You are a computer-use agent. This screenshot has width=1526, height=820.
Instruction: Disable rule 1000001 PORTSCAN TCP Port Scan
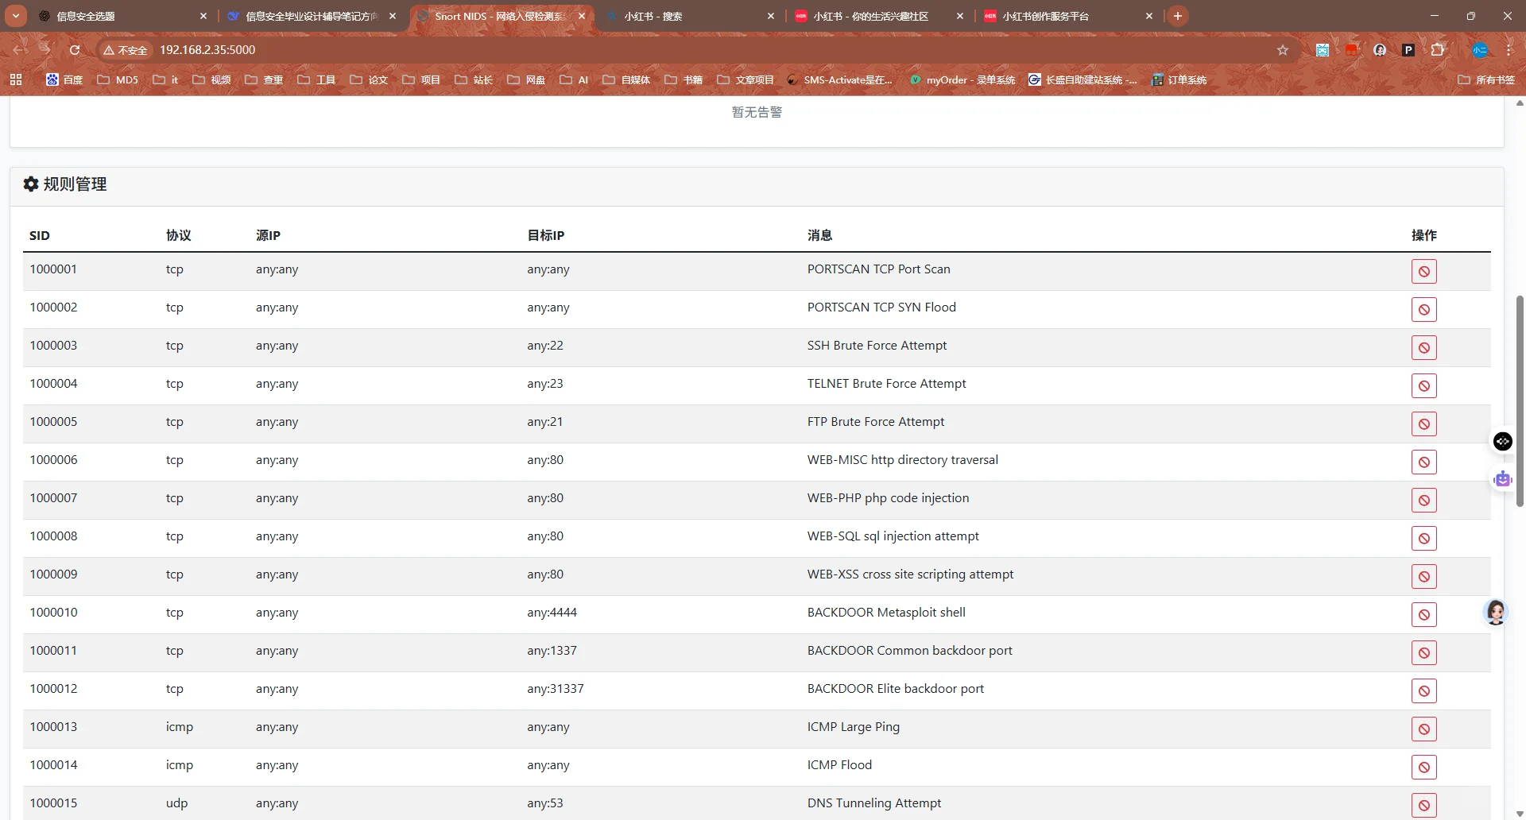coord(1423,272)
